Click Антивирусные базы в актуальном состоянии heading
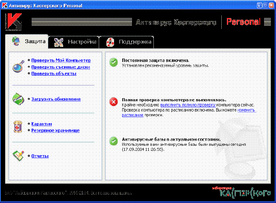 click(171, 139)
